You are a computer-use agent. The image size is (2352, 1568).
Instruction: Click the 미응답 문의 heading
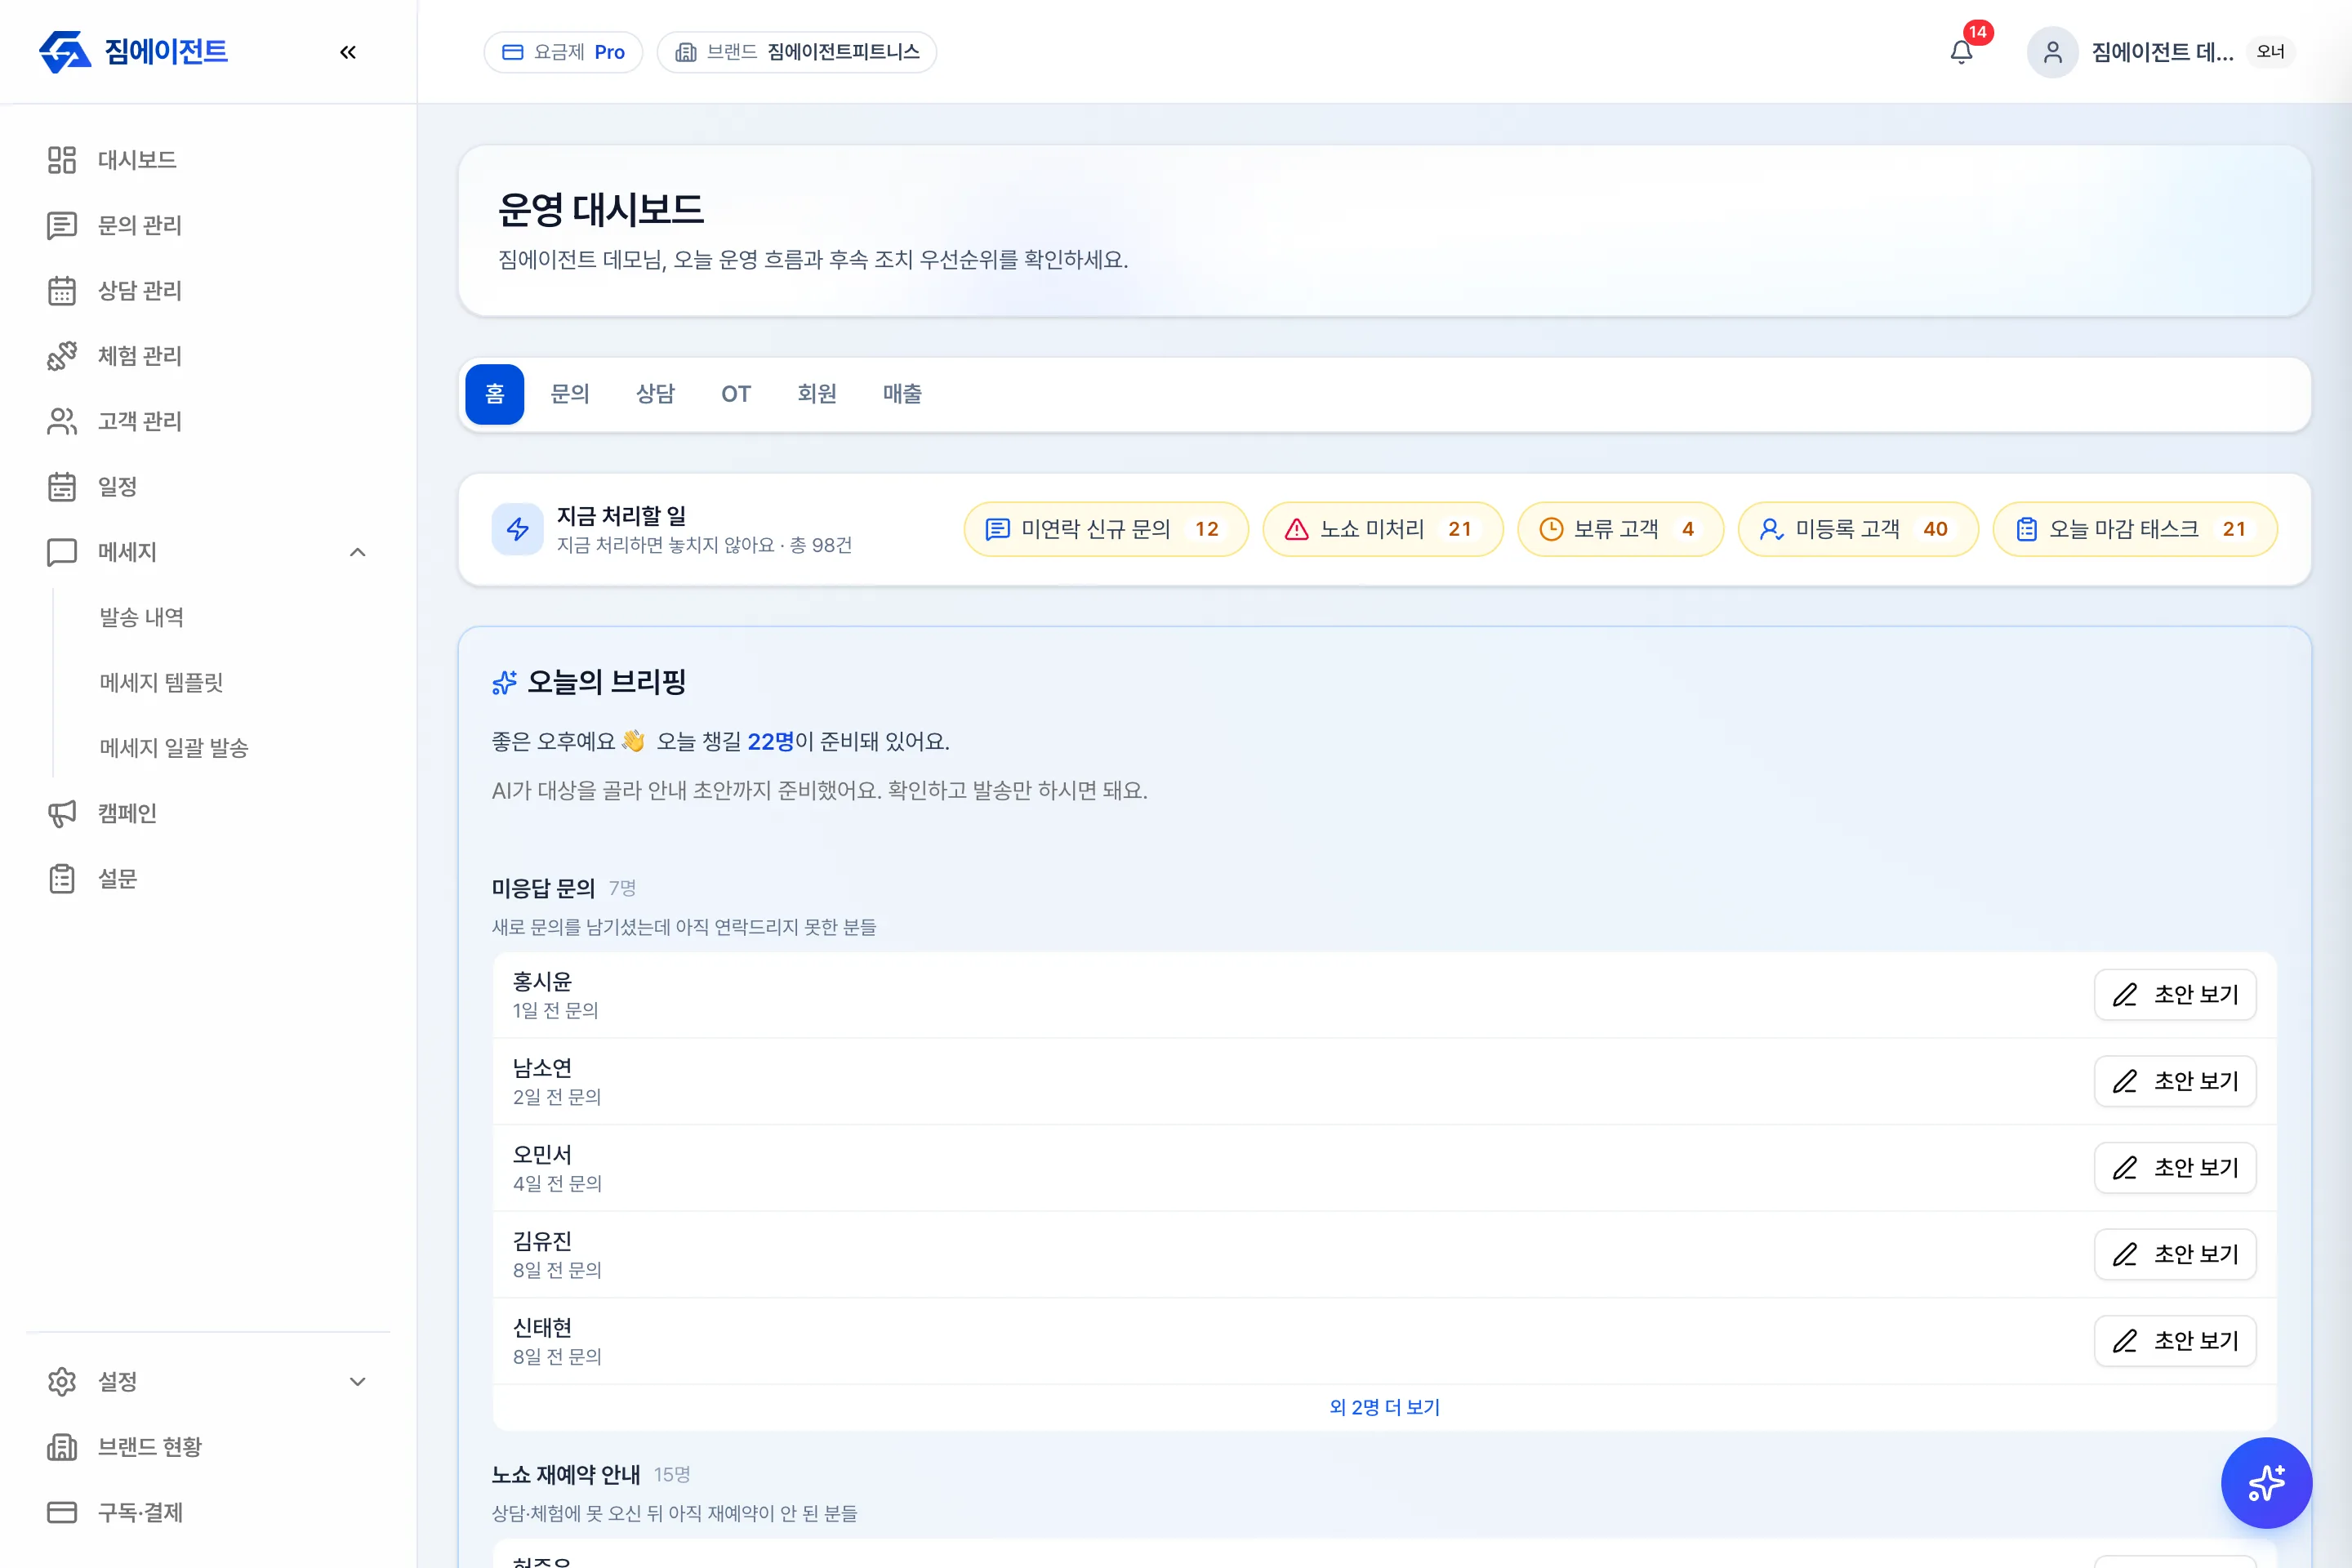[x=543, y=888]
